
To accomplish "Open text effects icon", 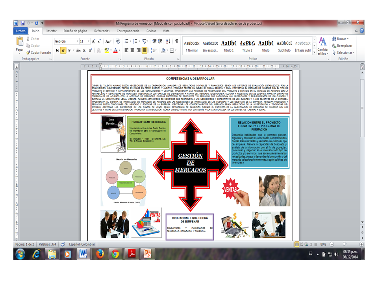I will pyautogui.click(x=98, y=50).
